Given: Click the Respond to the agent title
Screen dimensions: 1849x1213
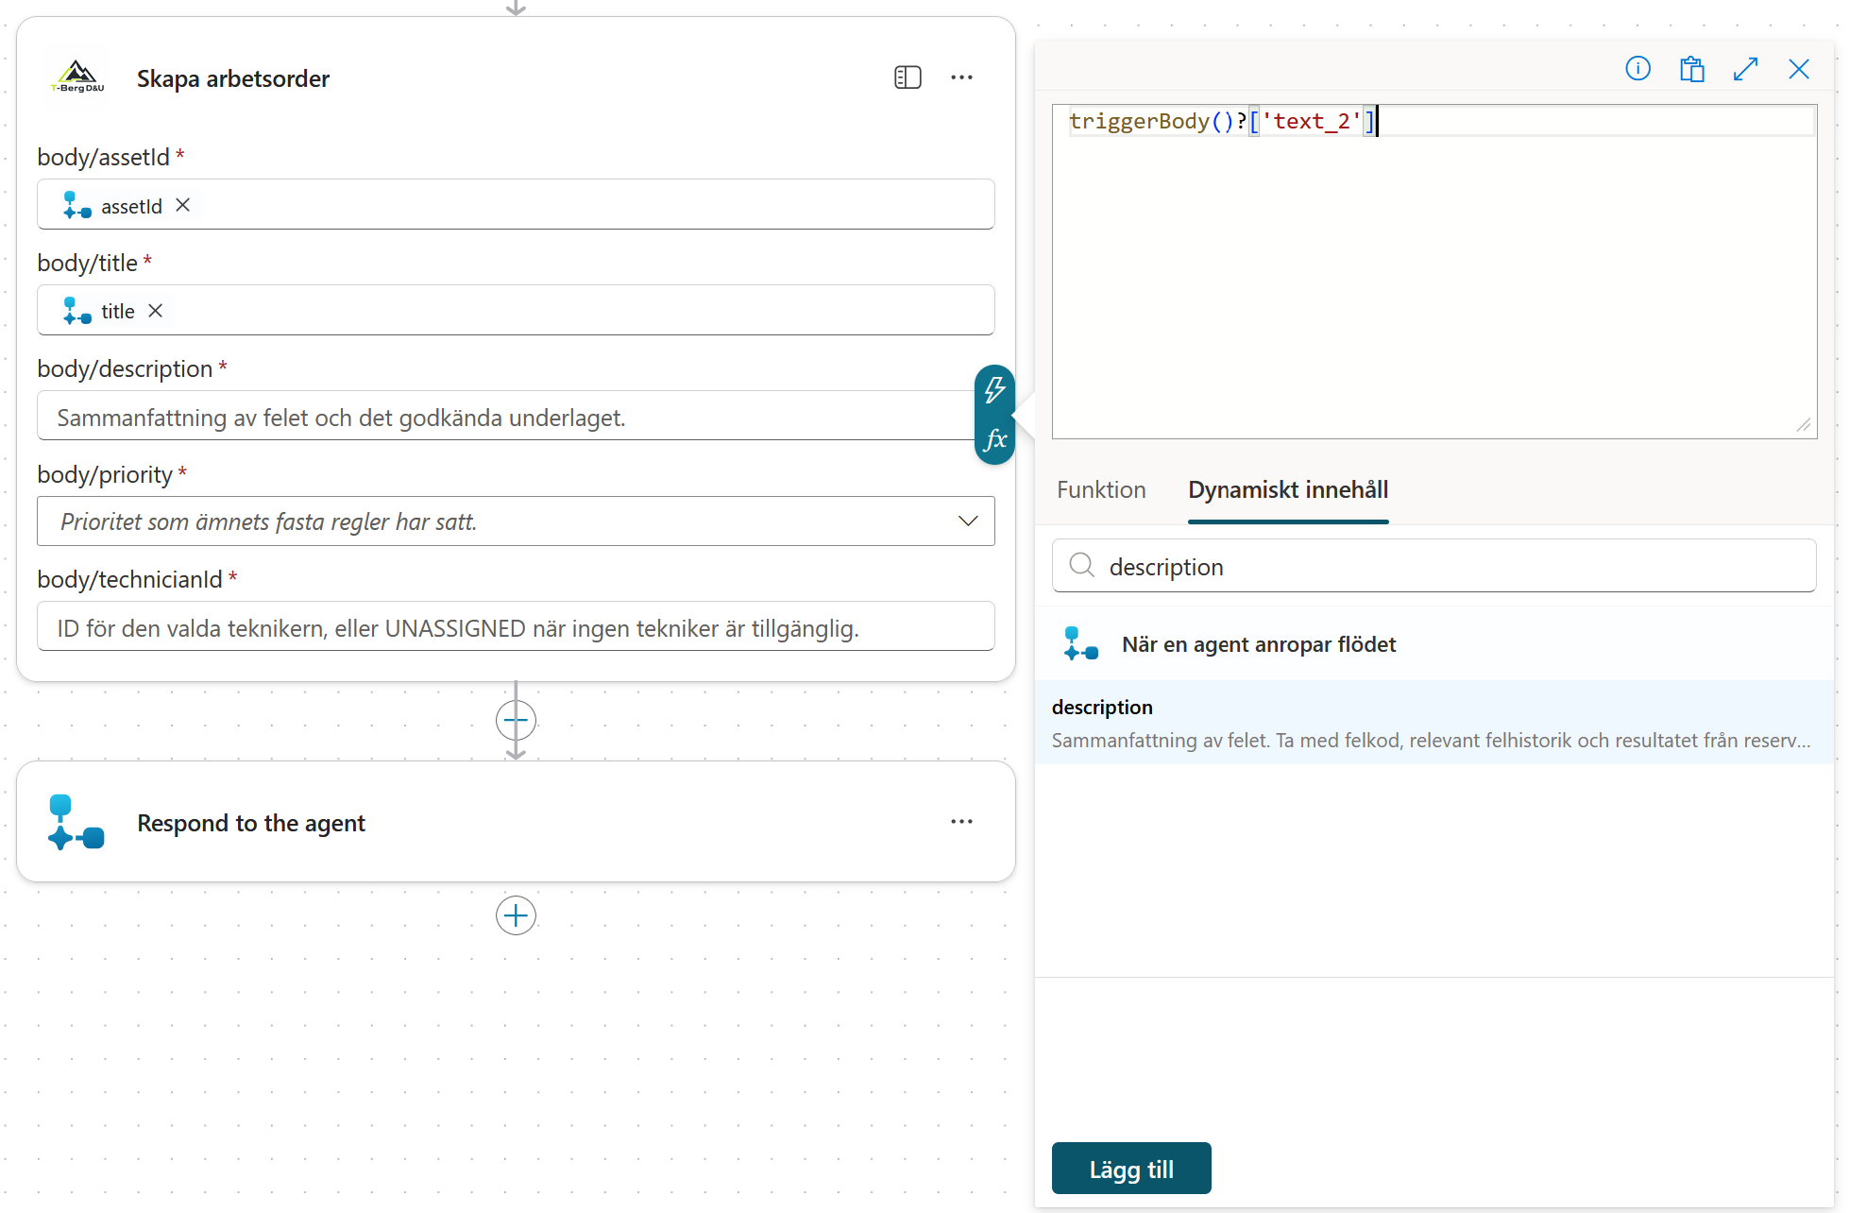Looking at the screenshot, I should click(x=251, y=823).
